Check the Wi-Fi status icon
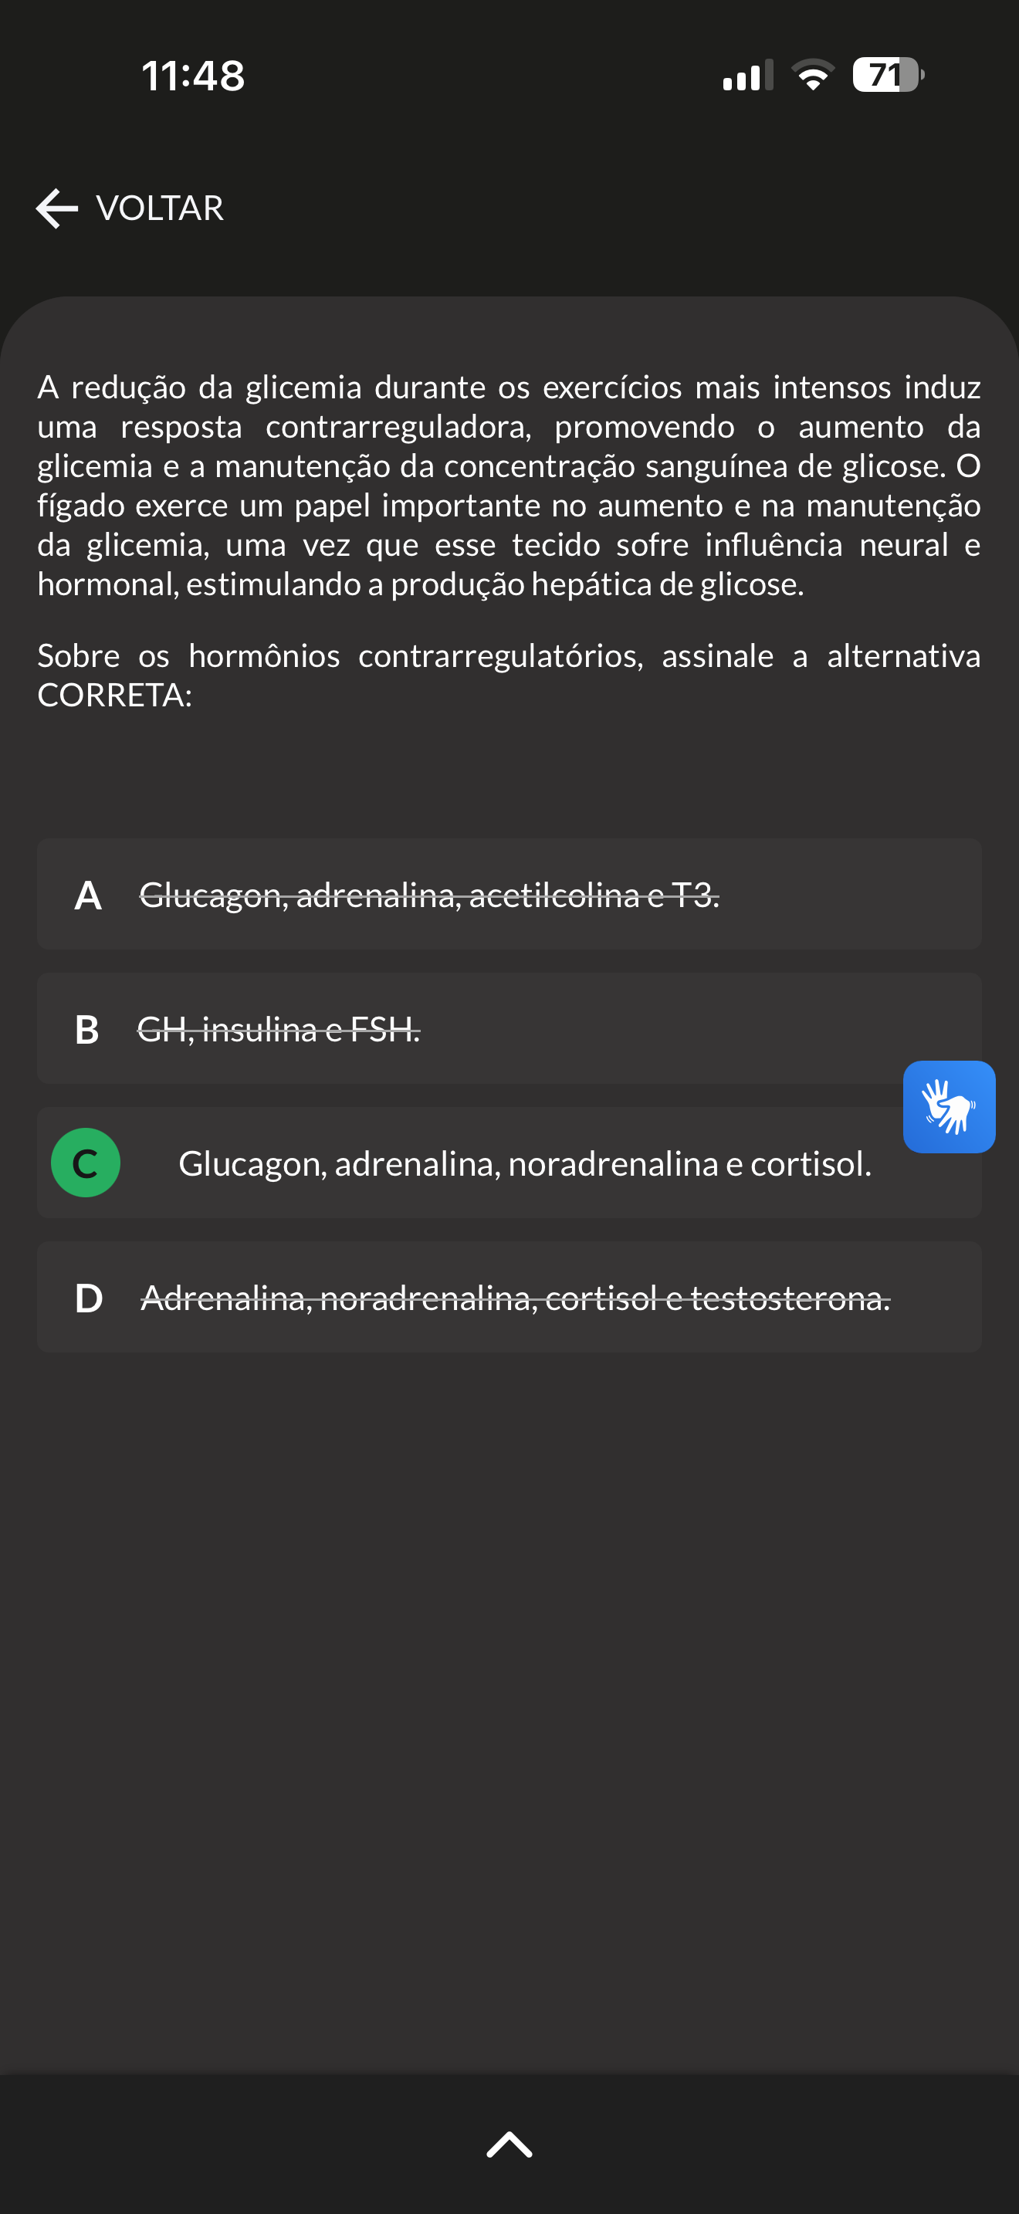The height and width of the screenshot is (2214, 1019). pos(813,75)
